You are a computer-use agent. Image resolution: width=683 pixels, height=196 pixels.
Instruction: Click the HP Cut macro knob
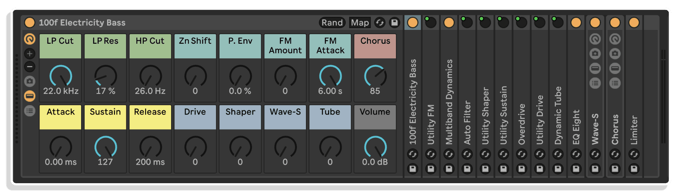pyautogui.click(x=150, y=76)
